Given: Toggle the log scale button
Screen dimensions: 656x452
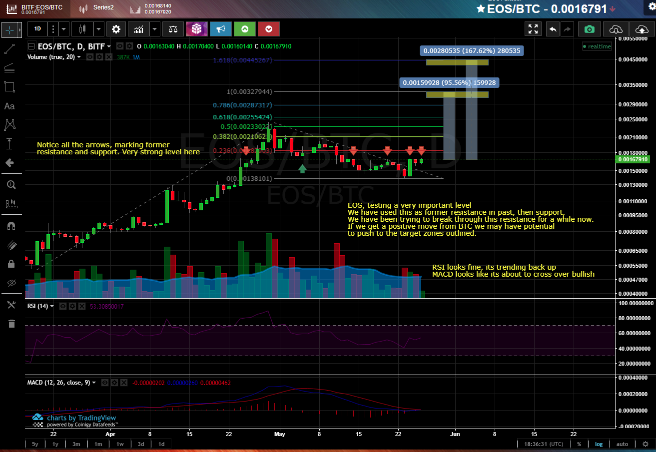Looking at the screenshot, I should click(x=598, y=444).
